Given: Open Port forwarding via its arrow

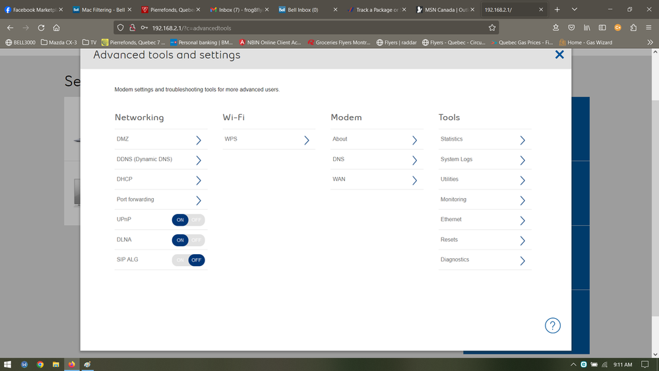Looking at the screenshot, I should (x=198, y=200).
